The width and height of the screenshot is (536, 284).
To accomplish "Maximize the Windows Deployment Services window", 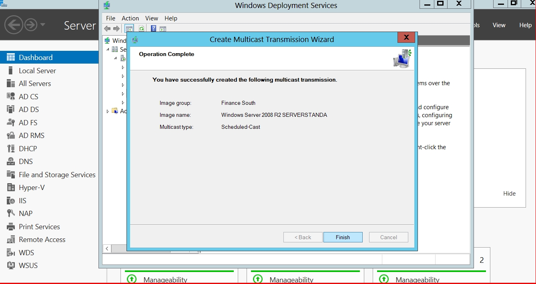I will coord(440,4).
